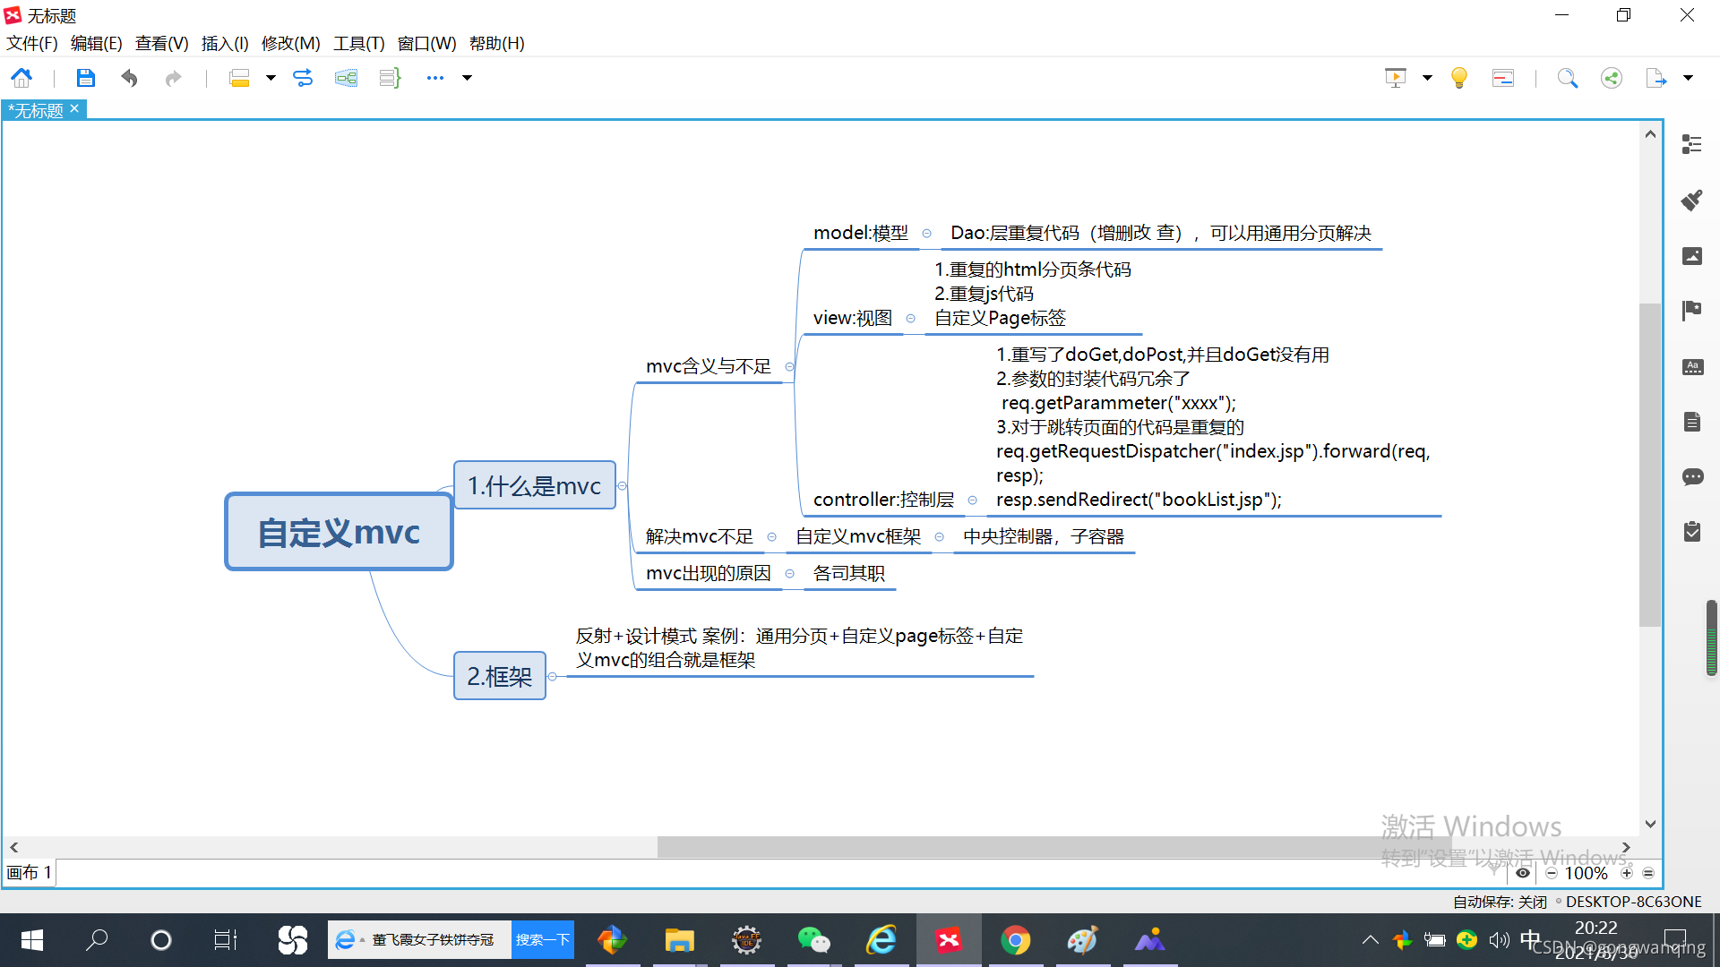Open the presentation mode dropdown arrow
This screenshot has height=967, width=1720.
tap(1427, 78)
